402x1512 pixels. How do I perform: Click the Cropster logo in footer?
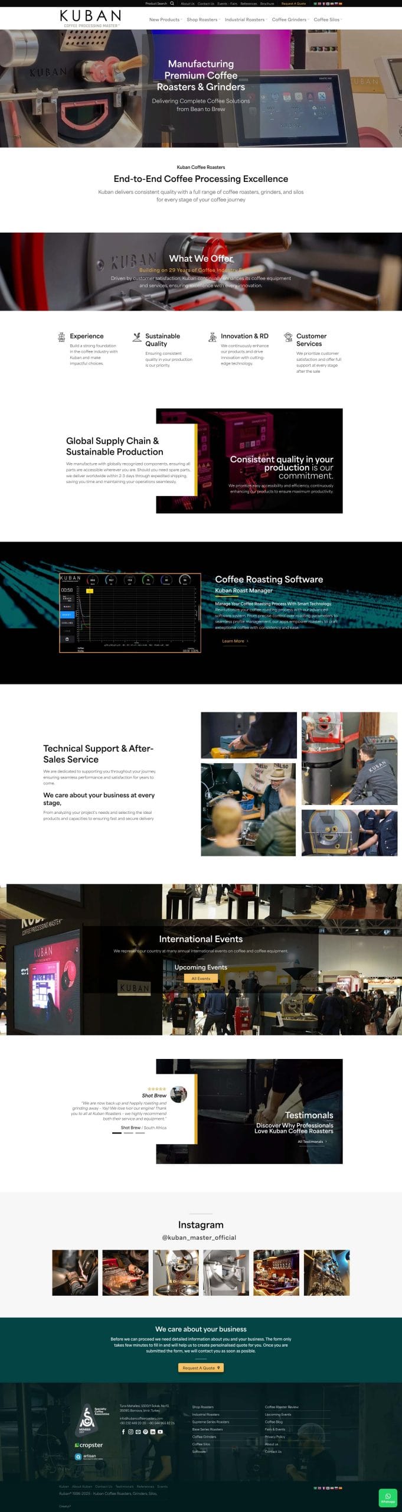click(x=89, y=1445)
